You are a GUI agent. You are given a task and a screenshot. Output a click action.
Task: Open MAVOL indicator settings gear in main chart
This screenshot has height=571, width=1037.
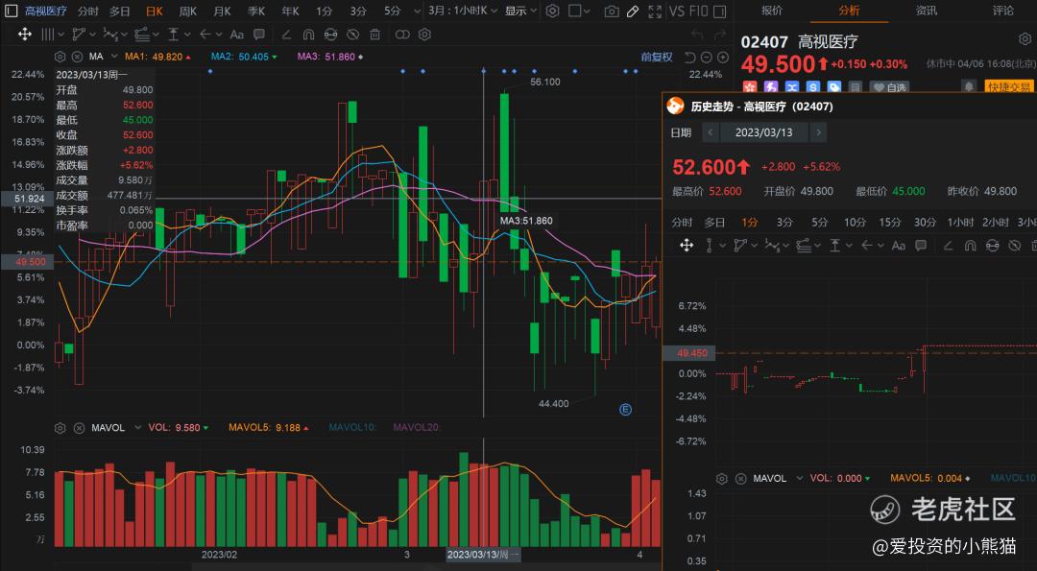(60, 428)
